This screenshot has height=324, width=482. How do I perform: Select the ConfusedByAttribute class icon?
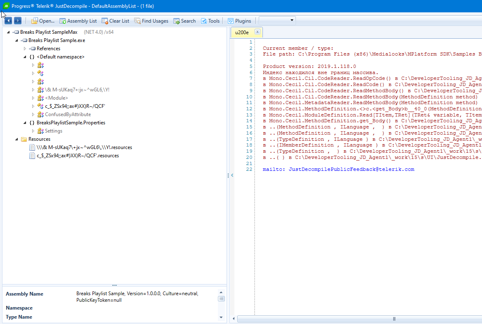(40, 114)
